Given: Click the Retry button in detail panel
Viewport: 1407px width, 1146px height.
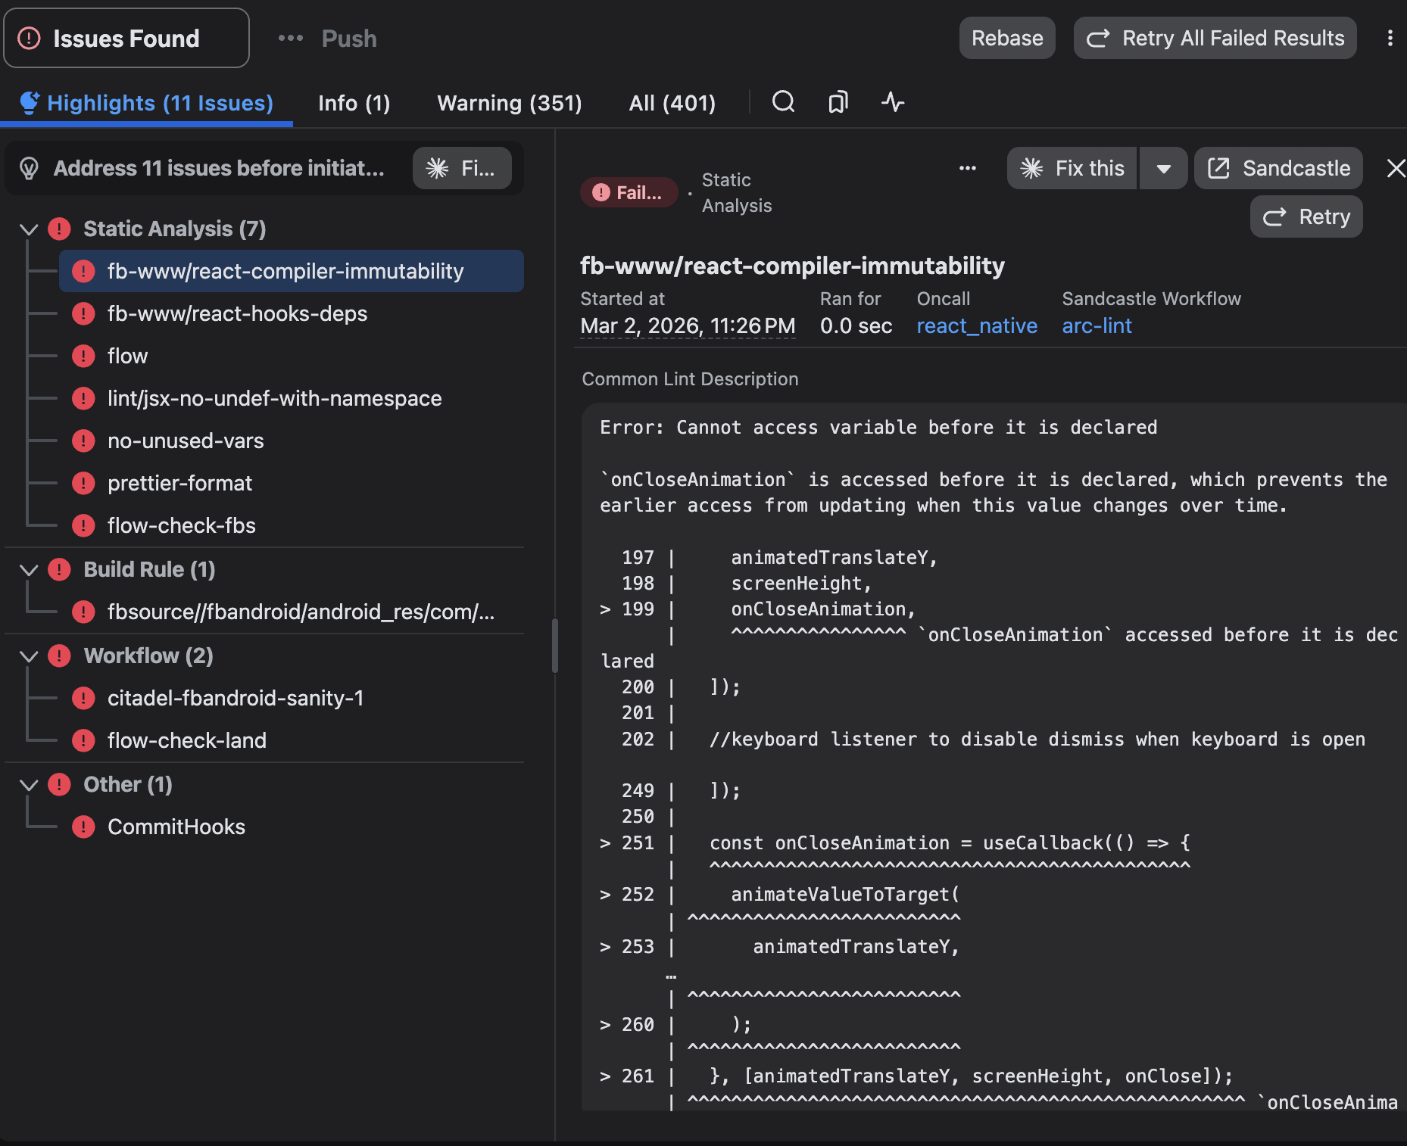Looking at the screenshot, I should (x=1306, y=216).
